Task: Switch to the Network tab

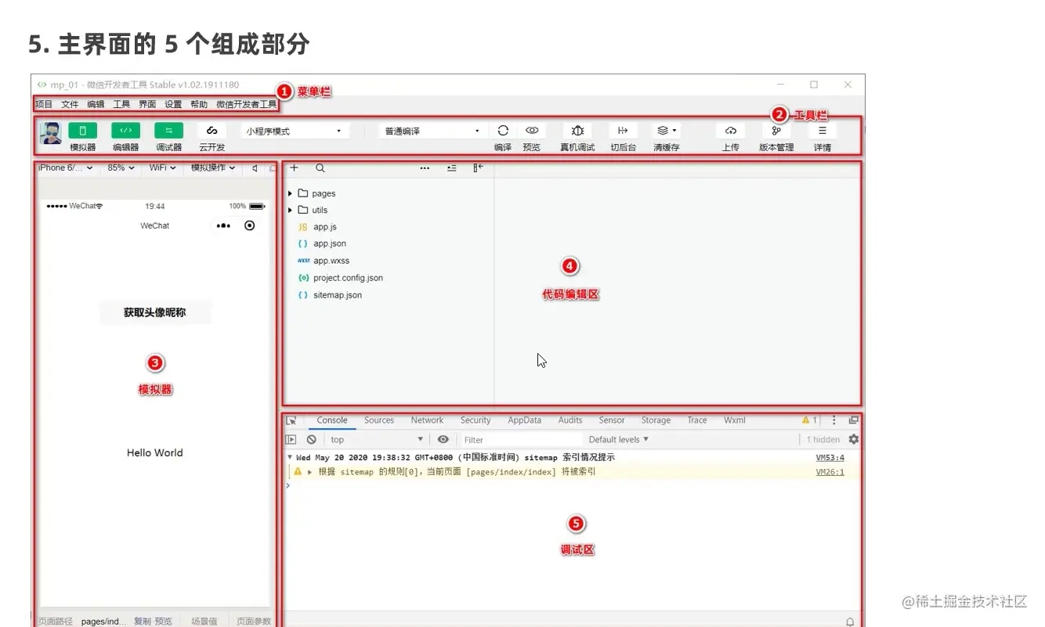Action: tap(427, 420)
